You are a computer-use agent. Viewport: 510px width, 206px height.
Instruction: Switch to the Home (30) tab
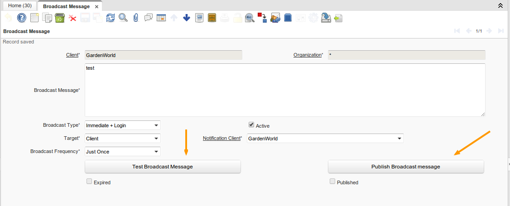pos(19,6)
